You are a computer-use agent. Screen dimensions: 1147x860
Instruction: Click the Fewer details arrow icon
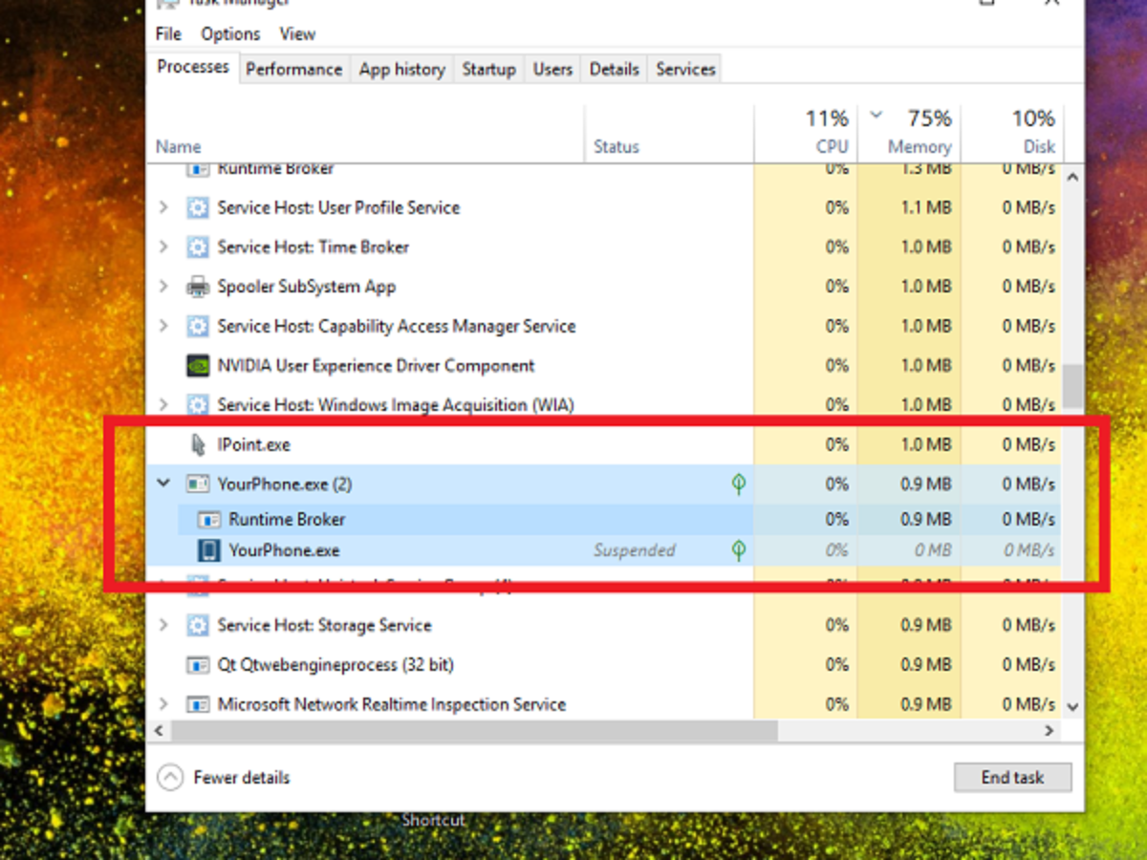169,777
